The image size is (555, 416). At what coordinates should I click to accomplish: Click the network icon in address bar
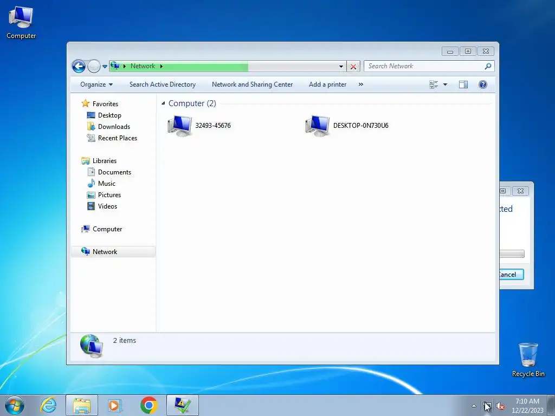point(115,66)
